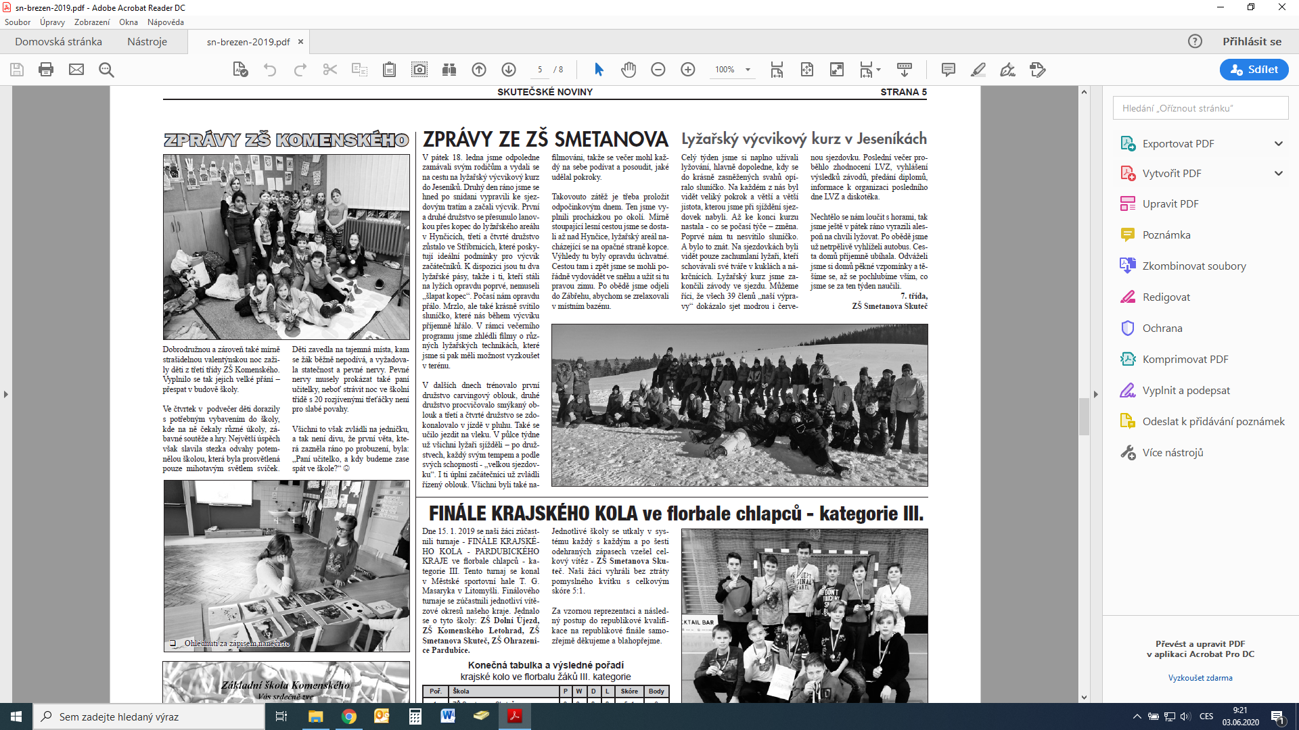Open the zoom level dropdown
1299x730 pixels.
point(748,70)
